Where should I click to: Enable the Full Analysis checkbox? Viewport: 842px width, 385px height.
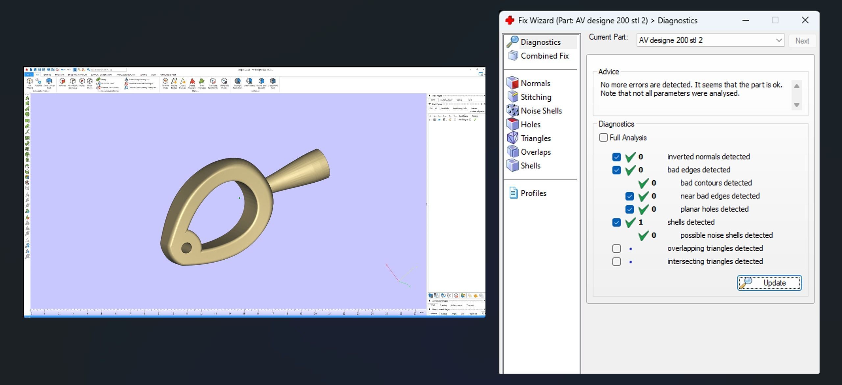click(603, 138)
